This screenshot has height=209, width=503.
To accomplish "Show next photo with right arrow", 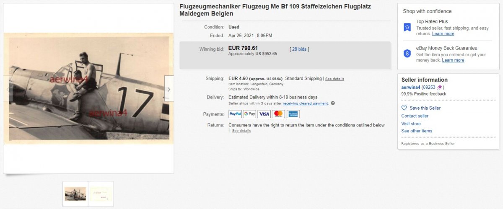I will (x=169, y=89).
